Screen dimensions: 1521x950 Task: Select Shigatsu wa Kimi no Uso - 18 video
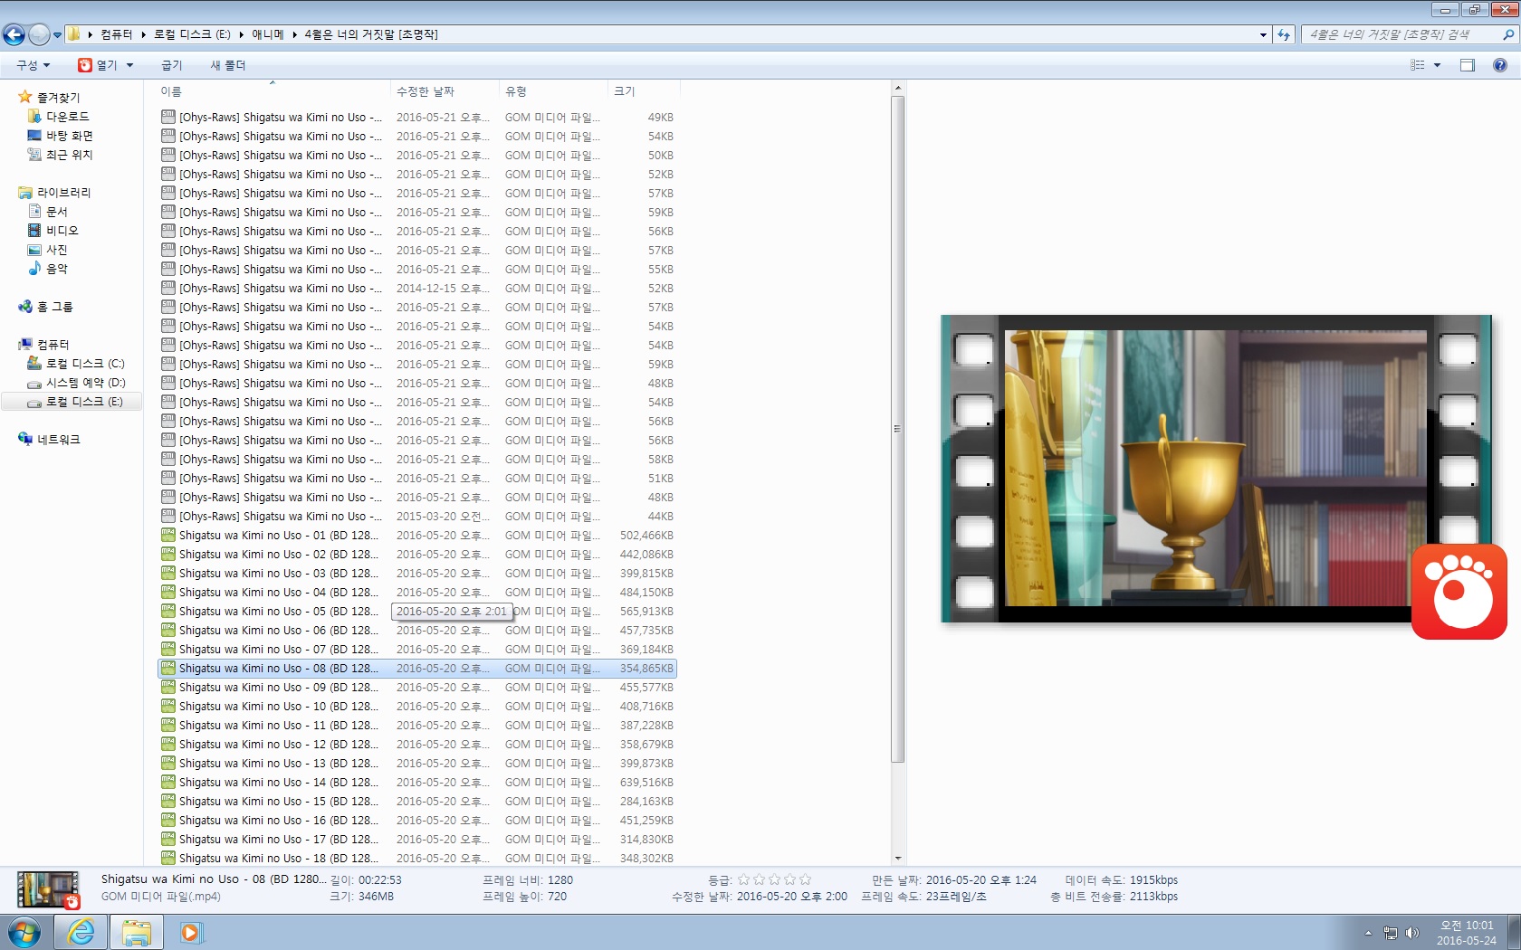tap(416, 858)
